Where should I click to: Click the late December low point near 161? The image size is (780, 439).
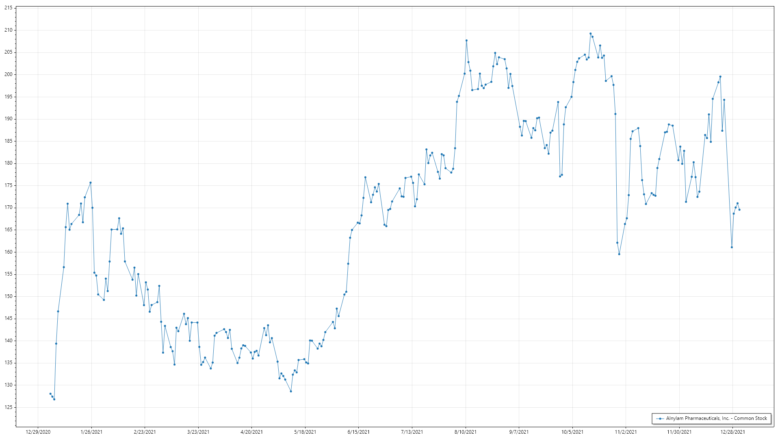[732, 247]
